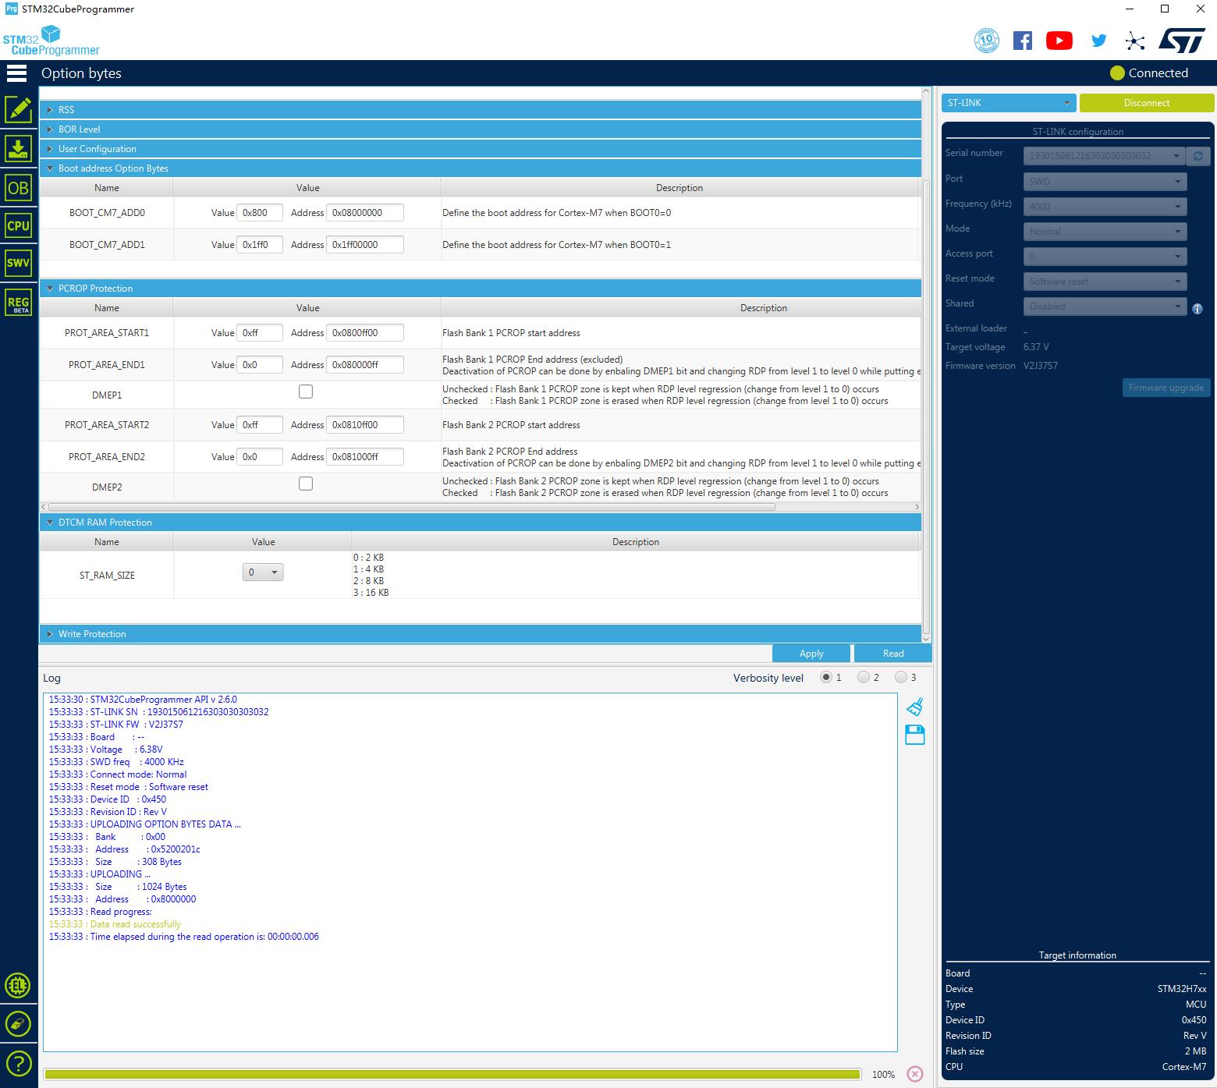Click the BOOT_CM7_ADD0 value field

click(x=260, y=213)
